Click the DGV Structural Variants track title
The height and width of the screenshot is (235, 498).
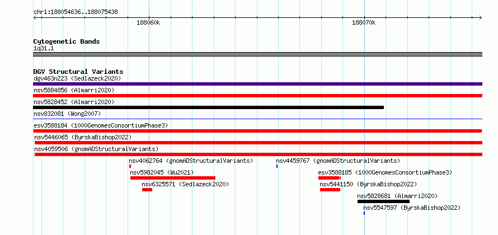click(78, 72)
